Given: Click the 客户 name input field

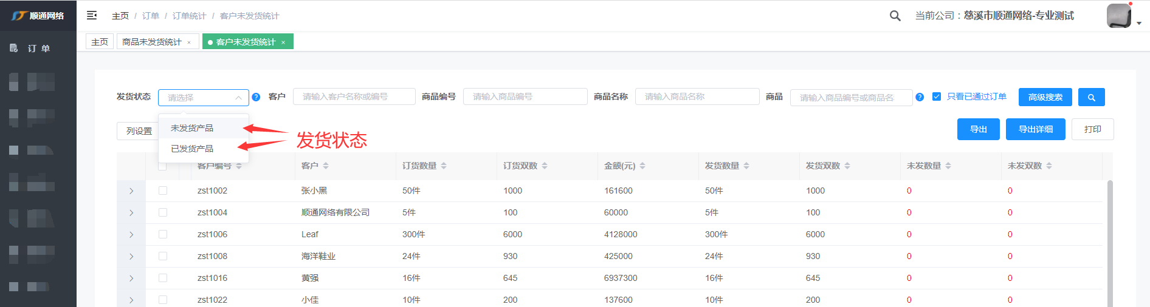Looking at the screenshot, I should (354, 96).
